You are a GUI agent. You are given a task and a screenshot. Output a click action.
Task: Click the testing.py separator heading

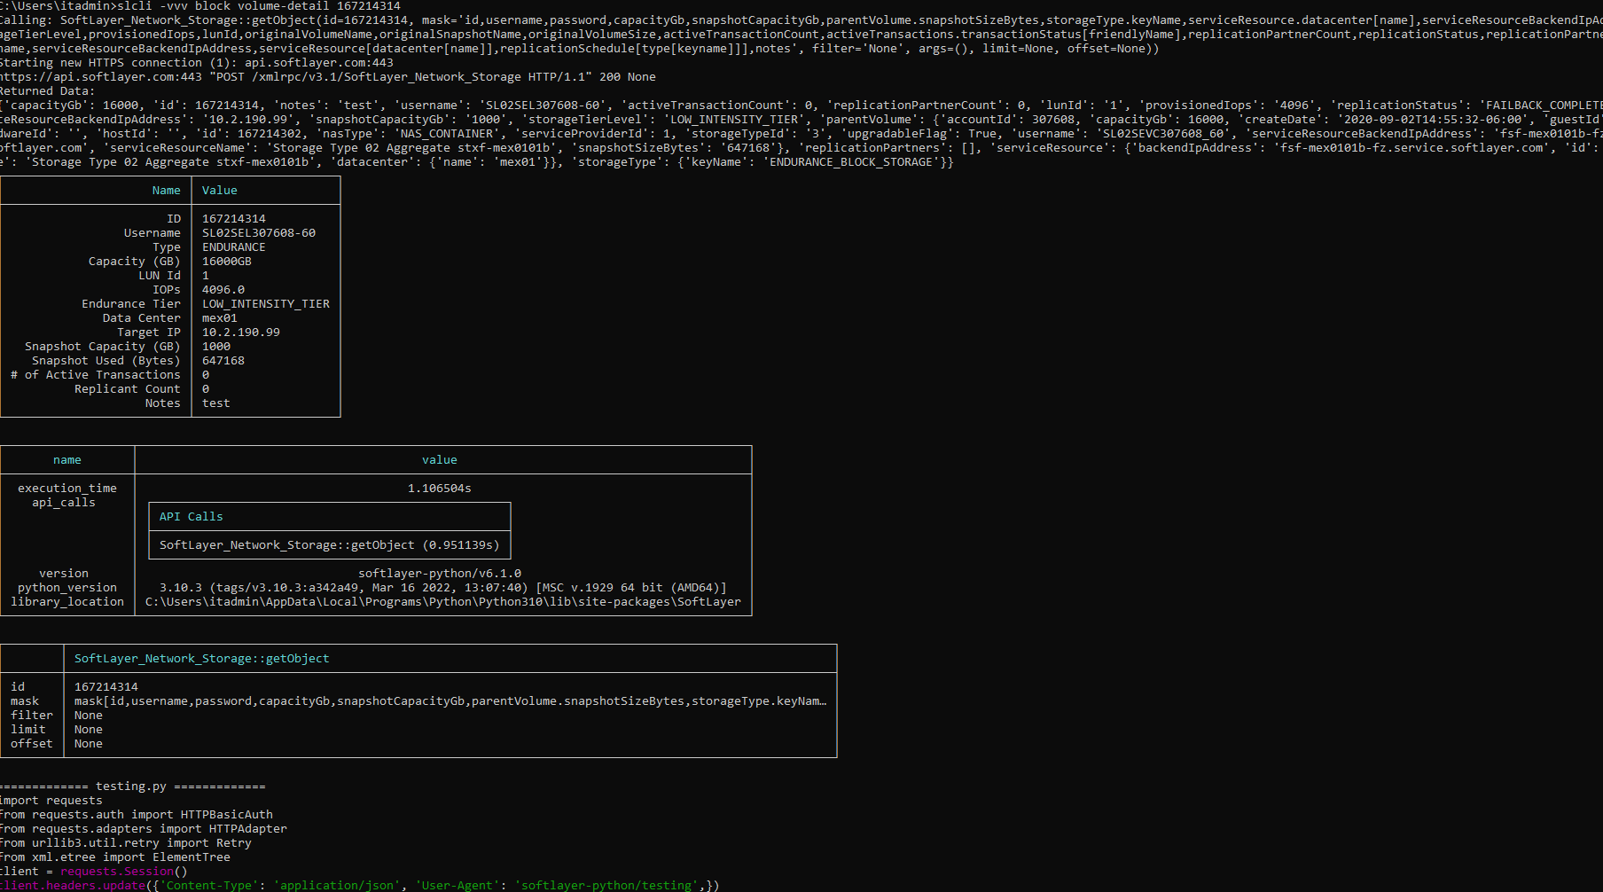(133, 786)
